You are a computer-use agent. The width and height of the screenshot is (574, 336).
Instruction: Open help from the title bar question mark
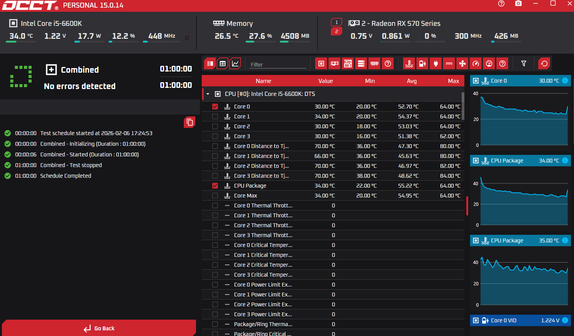[x=501, y=3]
